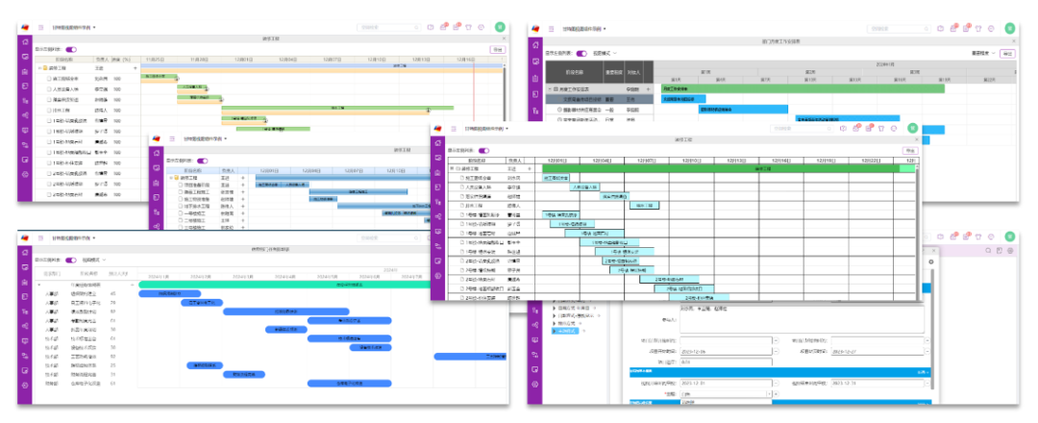Open the precision dropdown next to the top-right window's export button
The image size is (1038, 423).
click(984, 53)
